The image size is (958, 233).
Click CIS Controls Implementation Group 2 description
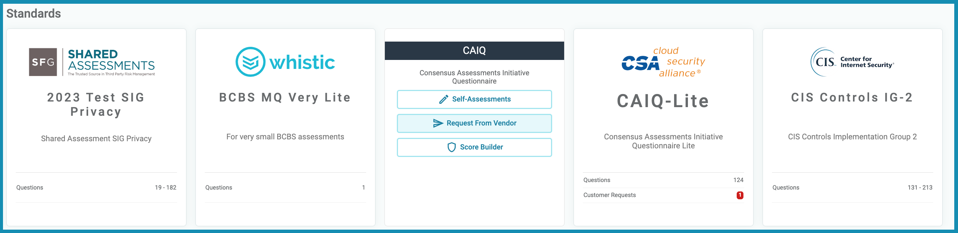[x=852, y=137]
